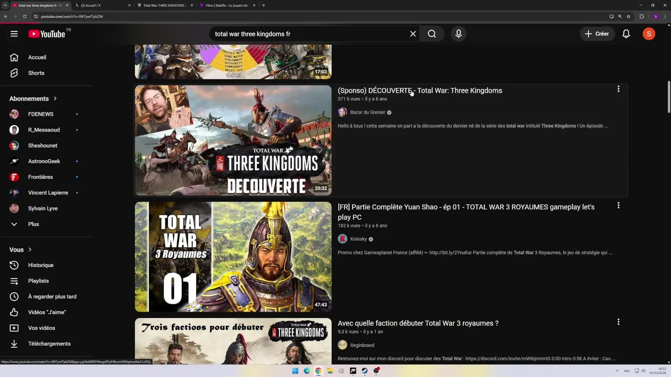Open Steam from the taskbar
671x377 pixels.
364,371
